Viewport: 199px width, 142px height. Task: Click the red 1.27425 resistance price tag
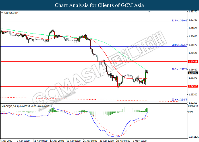(x=193, y=62)
